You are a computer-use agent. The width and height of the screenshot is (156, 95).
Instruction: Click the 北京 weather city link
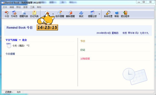[24, 40]
